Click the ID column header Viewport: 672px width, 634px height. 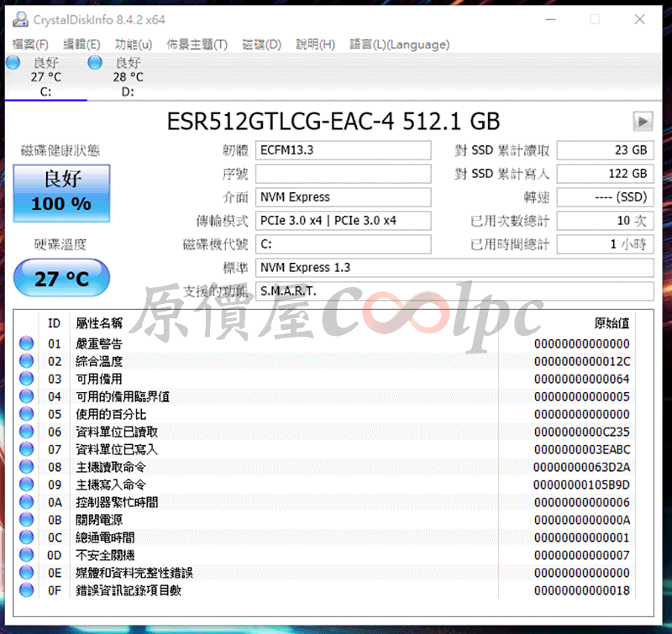tap(54, 323)
